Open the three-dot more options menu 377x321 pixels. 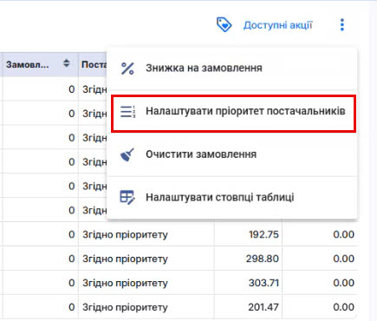tap(342, 25)
